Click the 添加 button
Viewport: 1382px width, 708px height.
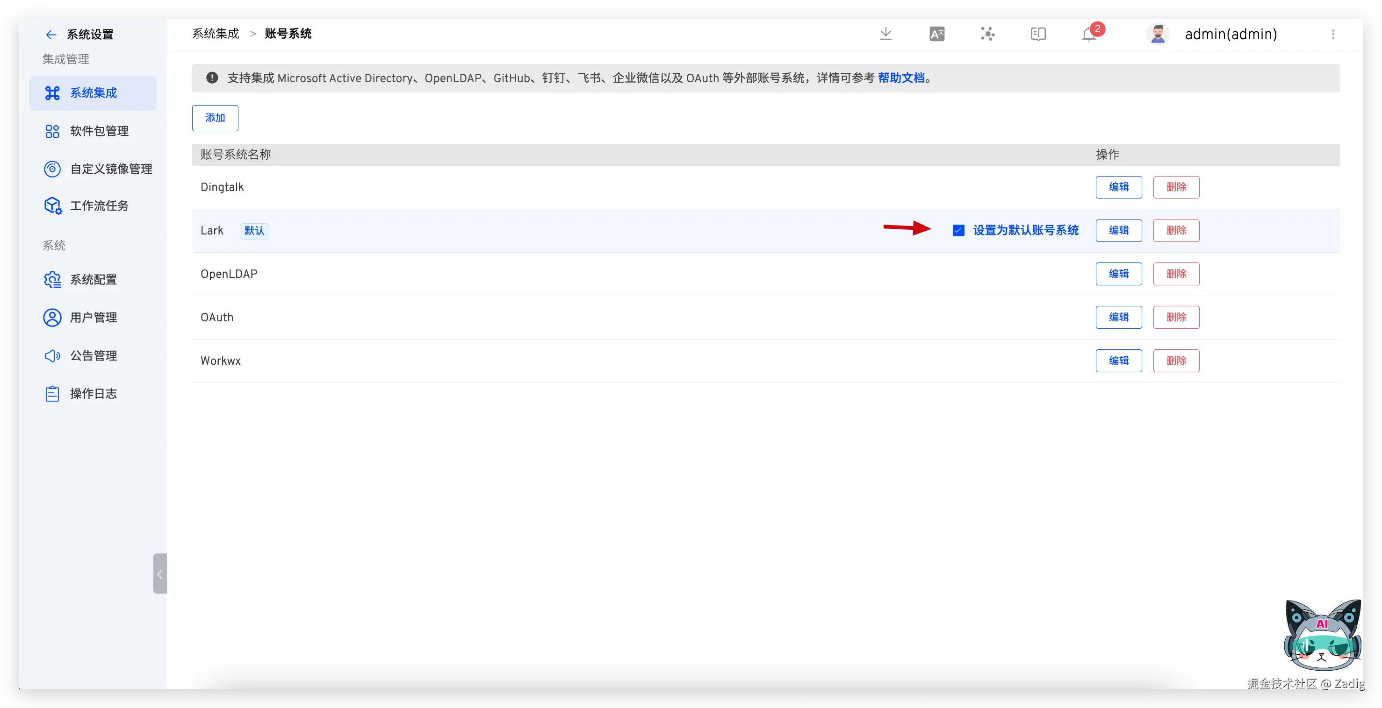215,118
